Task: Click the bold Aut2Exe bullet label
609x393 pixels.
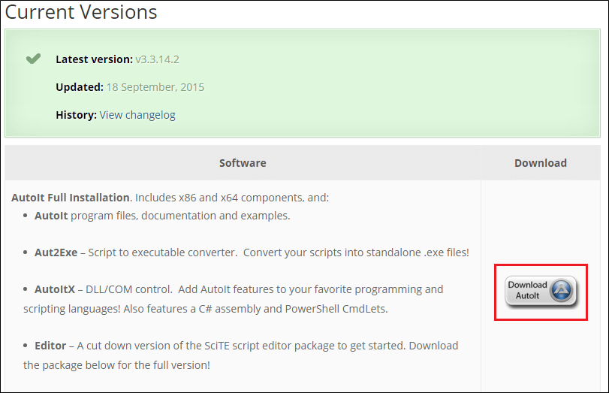Action: (x=56, y=252)
